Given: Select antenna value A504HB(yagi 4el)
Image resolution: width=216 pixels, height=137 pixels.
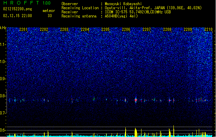Looking at the screenshot, I should click(121, 16).
